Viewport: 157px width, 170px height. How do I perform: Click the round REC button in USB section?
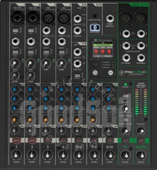[x=110, y=72]
